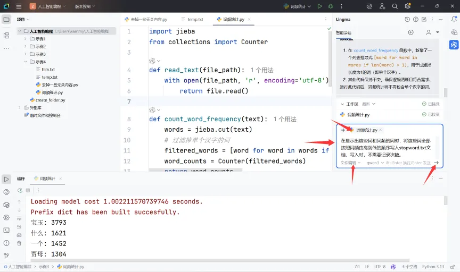Open the Lingma user account dropdown

pyautogui.click(x=433, y=32)
